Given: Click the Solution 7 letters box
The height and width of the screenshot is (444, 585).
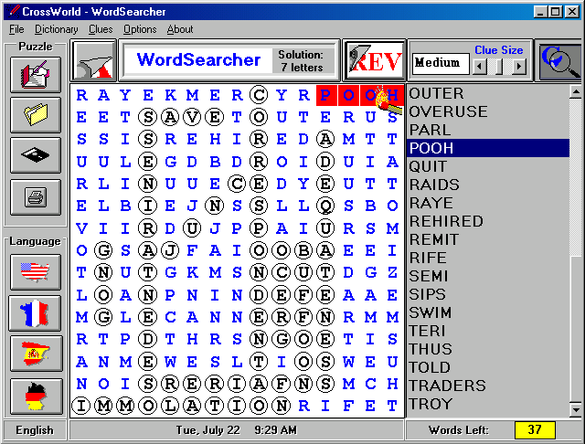Looking at the screenshot, I should tap(302, 61).
